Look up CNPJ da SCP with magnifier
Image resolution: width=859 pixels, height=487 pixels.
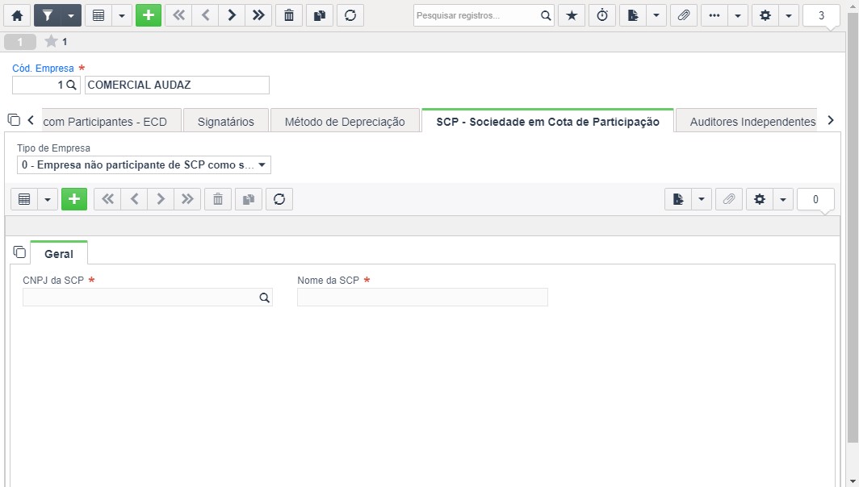(265, 298)
